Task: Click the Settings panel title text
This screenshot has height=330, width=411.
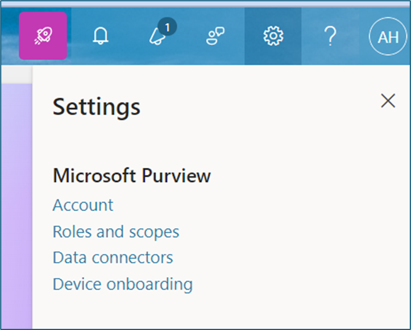Action: [96, 106]
